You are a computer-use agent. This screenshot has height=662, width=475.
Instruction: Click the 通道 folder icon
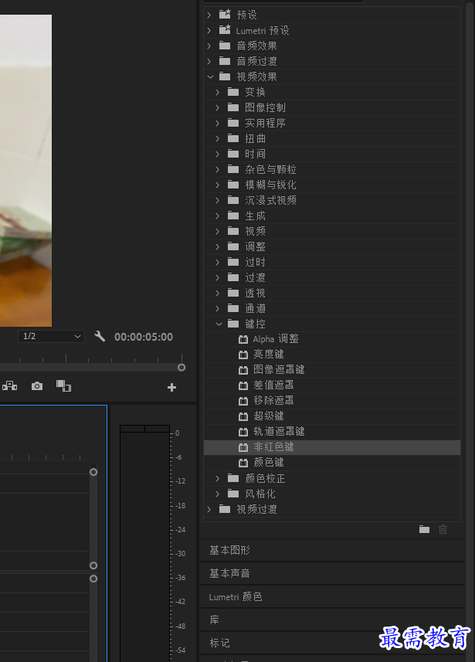[x=233, y=308]
